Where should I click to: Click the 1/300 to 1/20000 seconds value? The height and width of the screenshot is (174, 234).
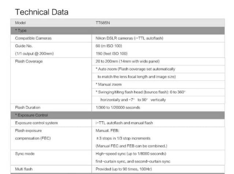(118, 107)
